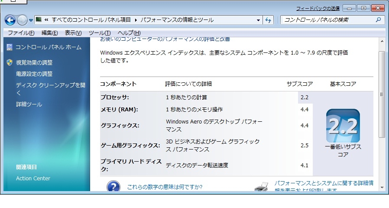Open ディスク クリーンアップを開く link
Image resolution: width=389 pixels, height=208 pixels.
pos(51,89)
